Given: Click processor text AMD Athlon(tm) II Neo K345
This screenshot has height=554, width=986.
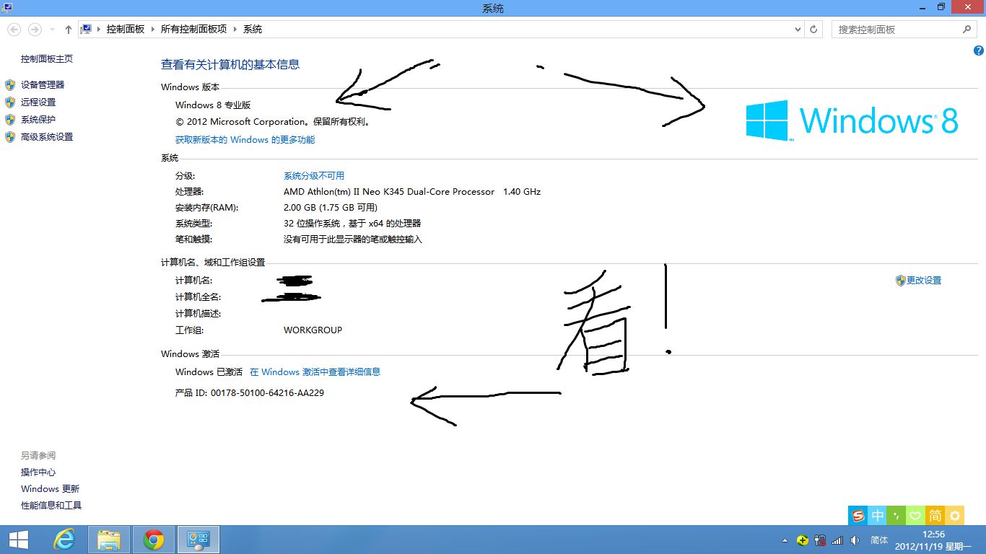Looking at the screenshot, I should pos(389,192).
